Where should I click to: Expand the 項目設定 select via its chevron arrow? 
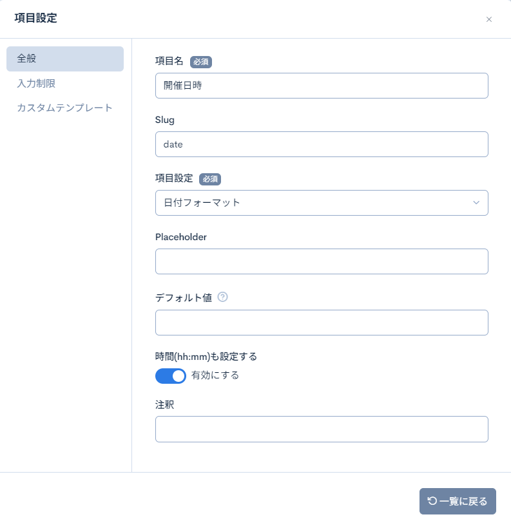coord(476,203)
